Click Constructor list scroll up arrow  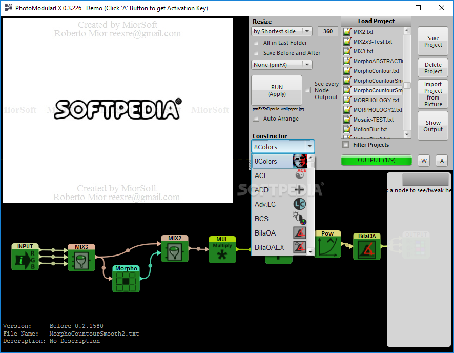coord(311,158)
